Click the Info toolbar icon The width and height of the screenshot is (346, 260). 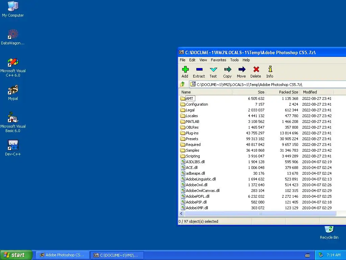[x=270, y=69]
